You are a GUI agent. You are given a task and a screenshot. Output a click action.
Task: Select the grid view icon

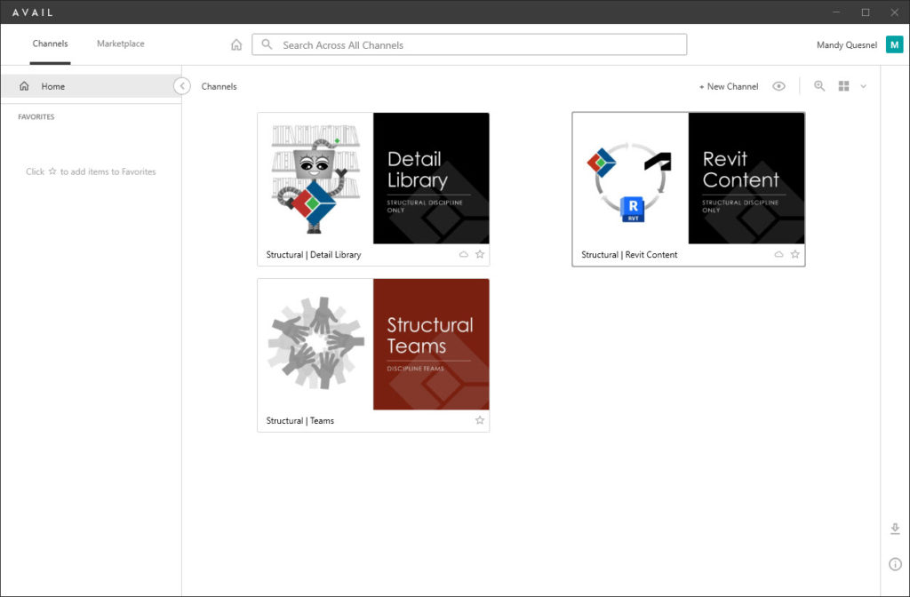844,86
